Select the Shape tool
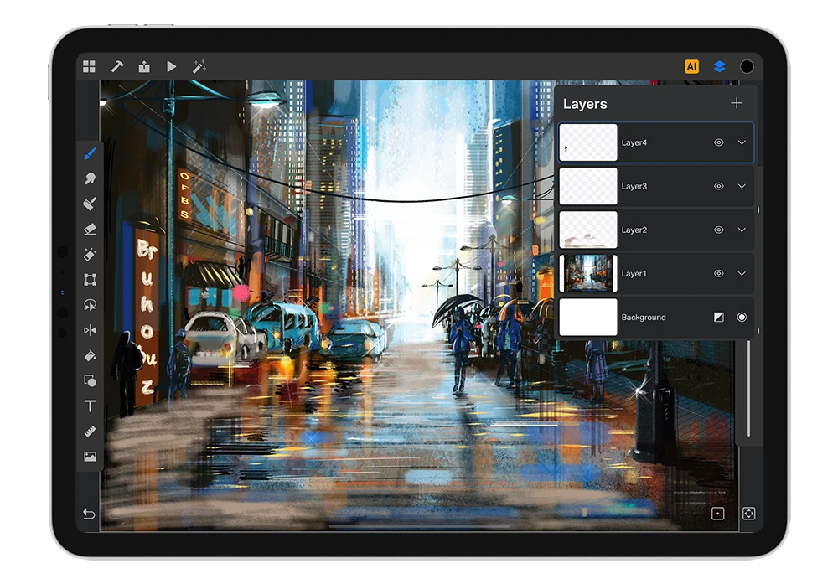 coord(90,380)
